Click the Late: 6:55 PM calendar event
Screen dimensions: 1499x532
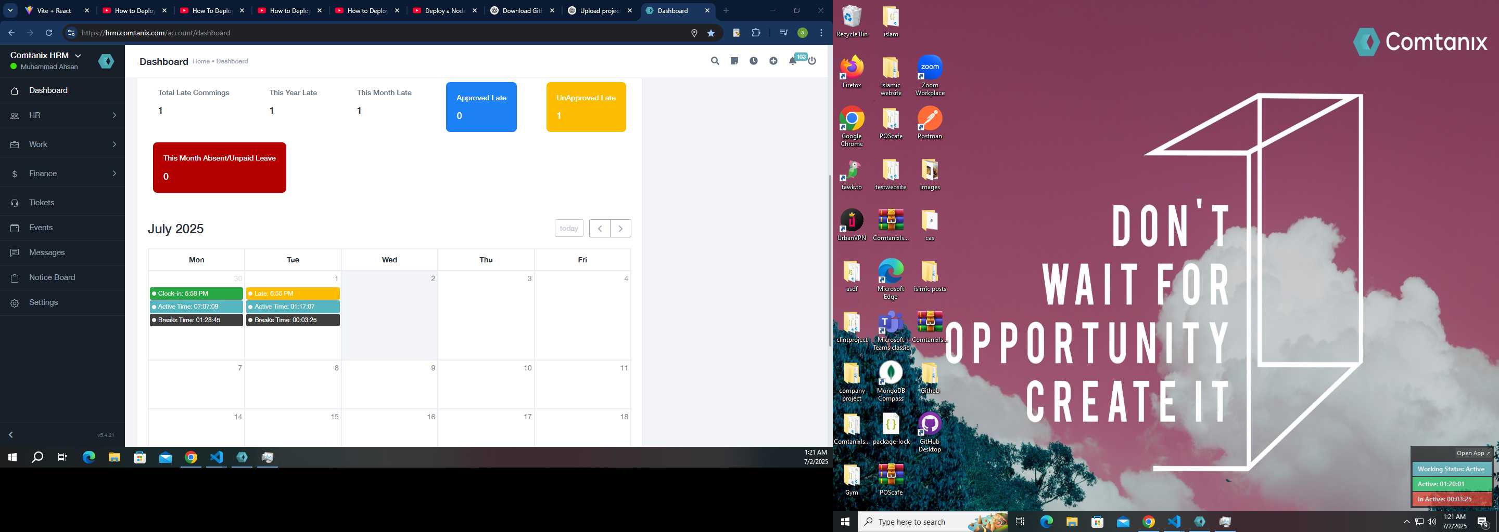point(293,294)
